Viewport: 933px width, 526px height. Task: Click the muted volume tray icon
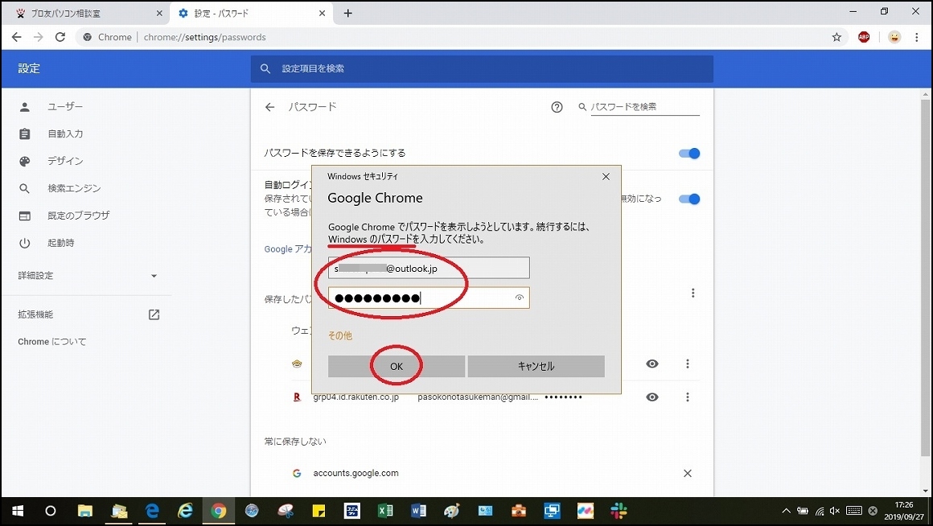pos(835,512)
